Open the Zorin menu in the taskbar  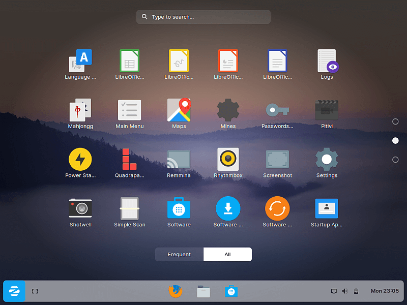point(14,291)
